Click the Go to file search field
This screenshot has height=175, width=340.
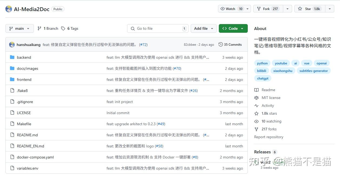(x=158, y=28)
